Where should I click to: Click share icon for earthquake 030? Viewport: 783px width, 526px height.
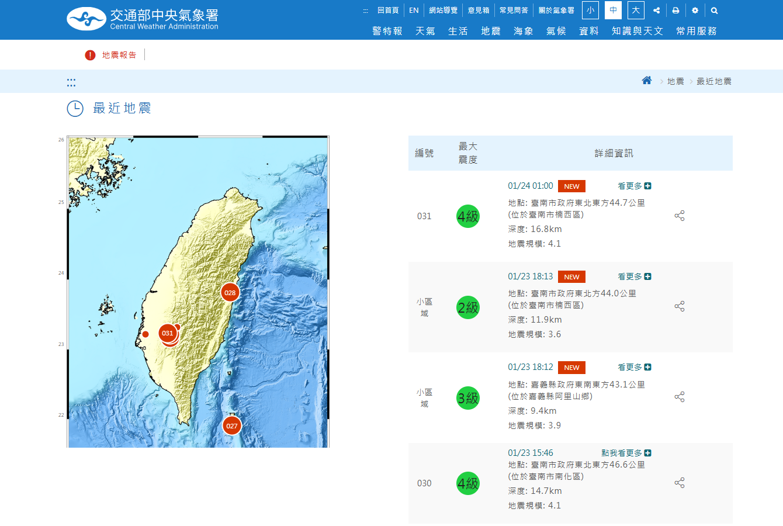tap(679, 483)
